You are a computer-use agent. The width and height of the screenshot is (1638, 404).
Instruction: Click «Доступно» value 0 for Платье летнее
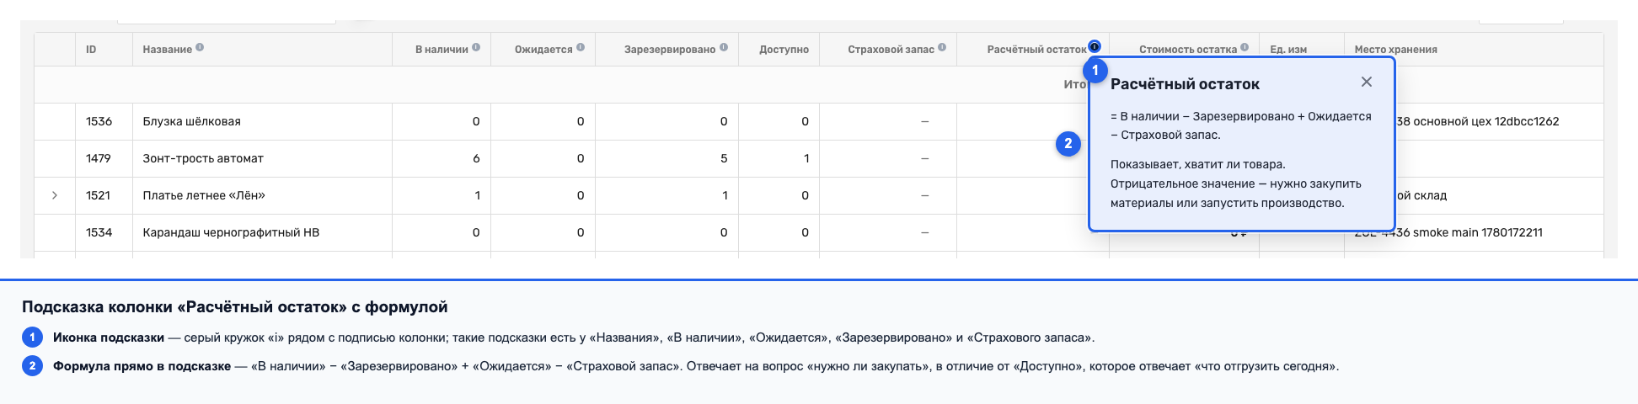[805, 195]
